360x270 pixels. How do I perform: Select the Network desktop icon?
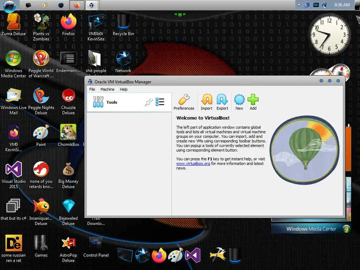click(123, 62)
